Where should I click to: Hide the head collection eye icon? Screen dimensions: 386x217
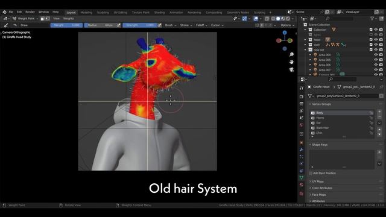click(x=376, y=40)
